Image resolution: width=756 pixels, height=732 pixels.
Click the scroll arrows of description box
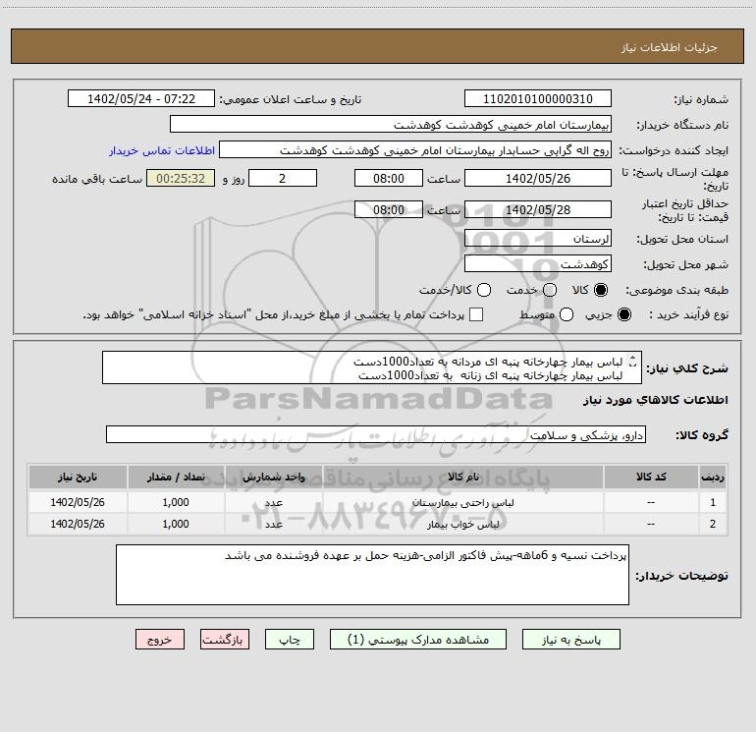tap(633, 361)
